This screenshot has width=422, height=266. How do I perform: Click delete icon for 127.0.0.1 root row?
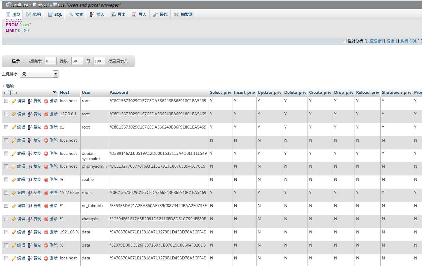[46, 114]
